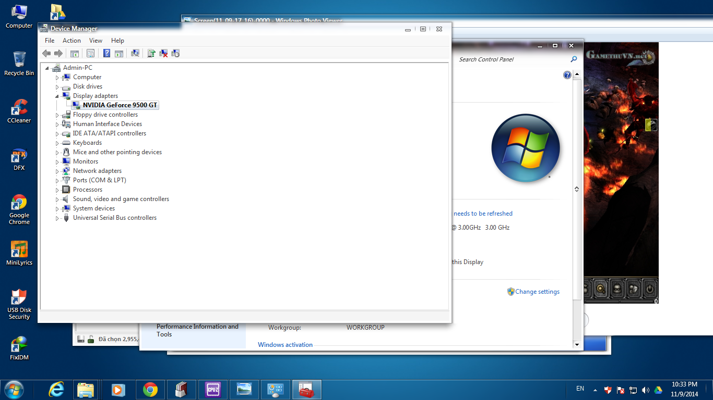Click the volume speaker icon in system tray
This screenshot has height=400, width=713.
point(646,390)
